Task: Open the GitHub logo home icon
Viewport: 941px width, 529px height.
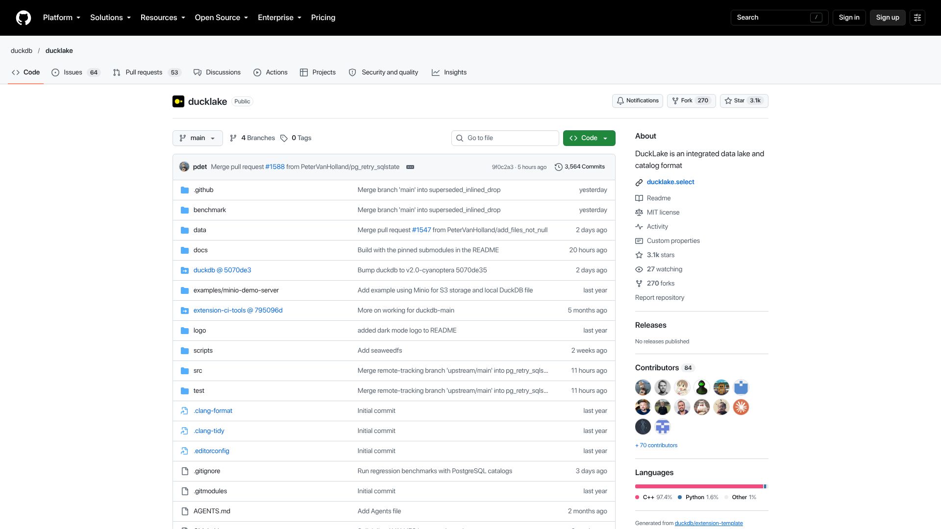Action: (x=24, y=18)
